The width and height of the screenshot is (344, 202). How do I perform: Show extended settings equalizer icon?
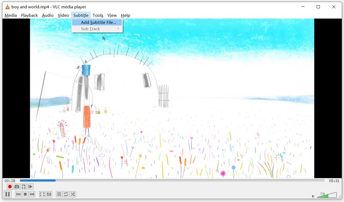[49, 194]
